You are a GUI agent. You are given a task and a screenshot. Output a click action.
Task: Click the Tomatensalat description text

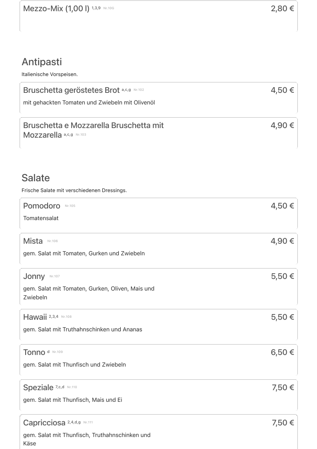click(x=41, y=218)
